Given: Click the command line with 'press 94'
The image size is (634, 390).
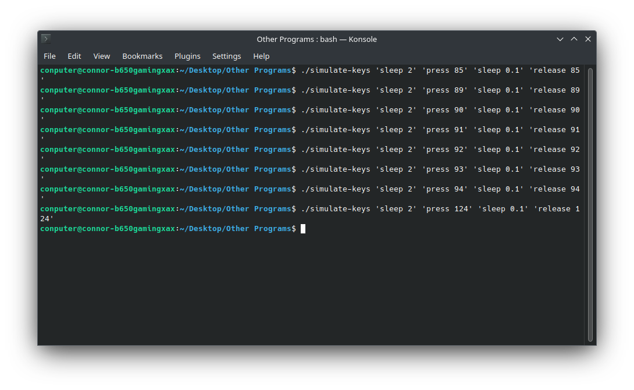Looking at the screenshot, I should [x=310, y=189].
